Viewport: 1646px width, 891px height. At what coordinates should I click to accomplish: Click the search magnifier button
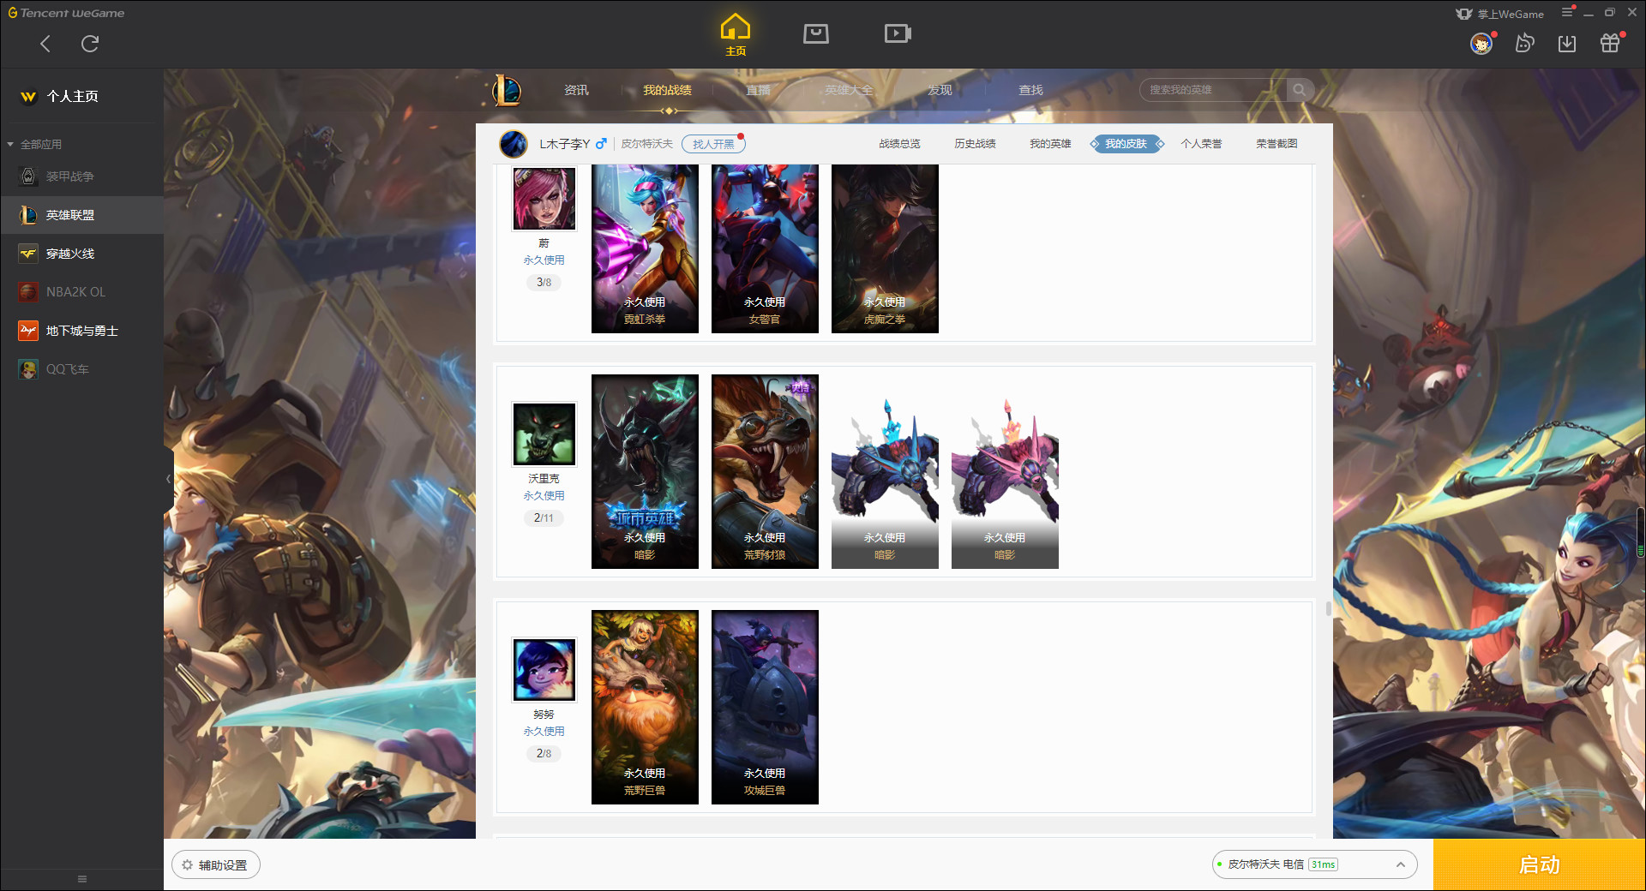tap(1300, 90)
